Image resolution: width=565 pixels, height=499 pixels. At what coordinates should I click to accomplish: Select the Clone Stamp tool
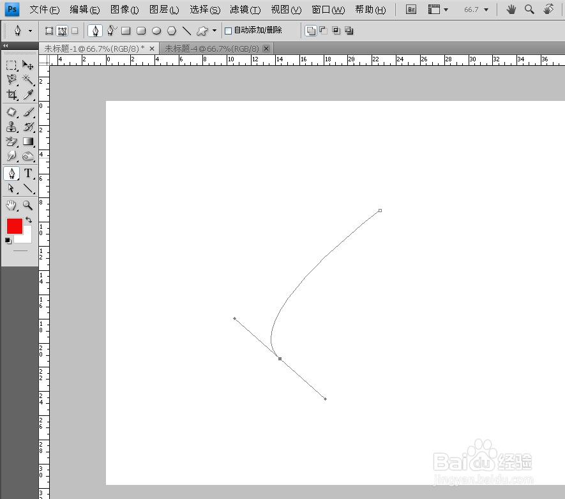[x=11, y=127]
